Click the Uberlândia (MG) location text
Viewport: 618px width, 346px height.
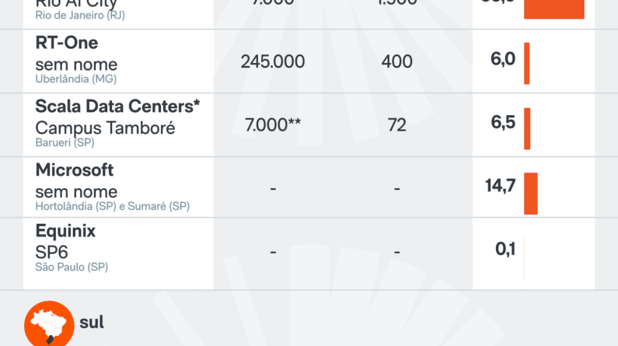[x=76, y=79]
